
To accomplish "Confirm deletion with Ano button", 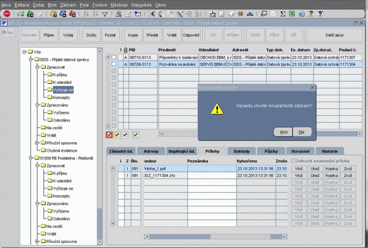I will point(283,132).
